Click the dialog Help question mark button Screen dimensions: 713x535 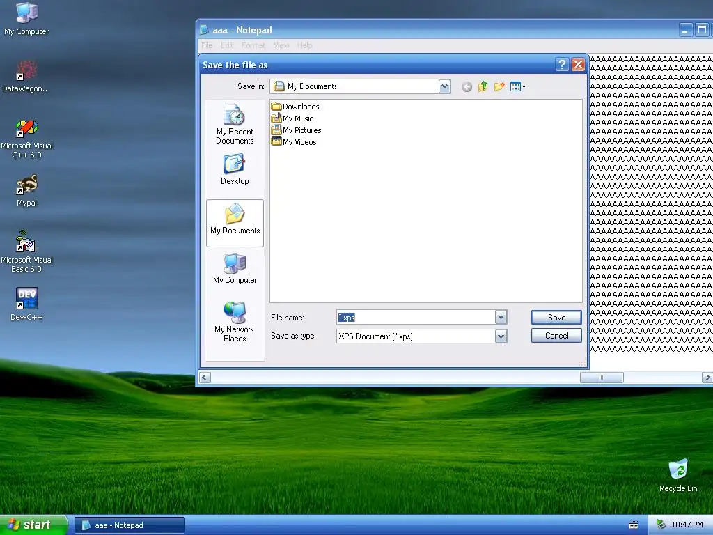tap(562, 65)
